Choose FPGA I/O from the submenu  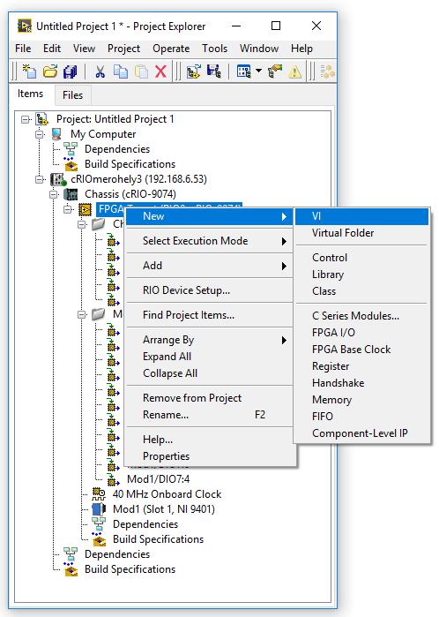click(x=361, y=333)
